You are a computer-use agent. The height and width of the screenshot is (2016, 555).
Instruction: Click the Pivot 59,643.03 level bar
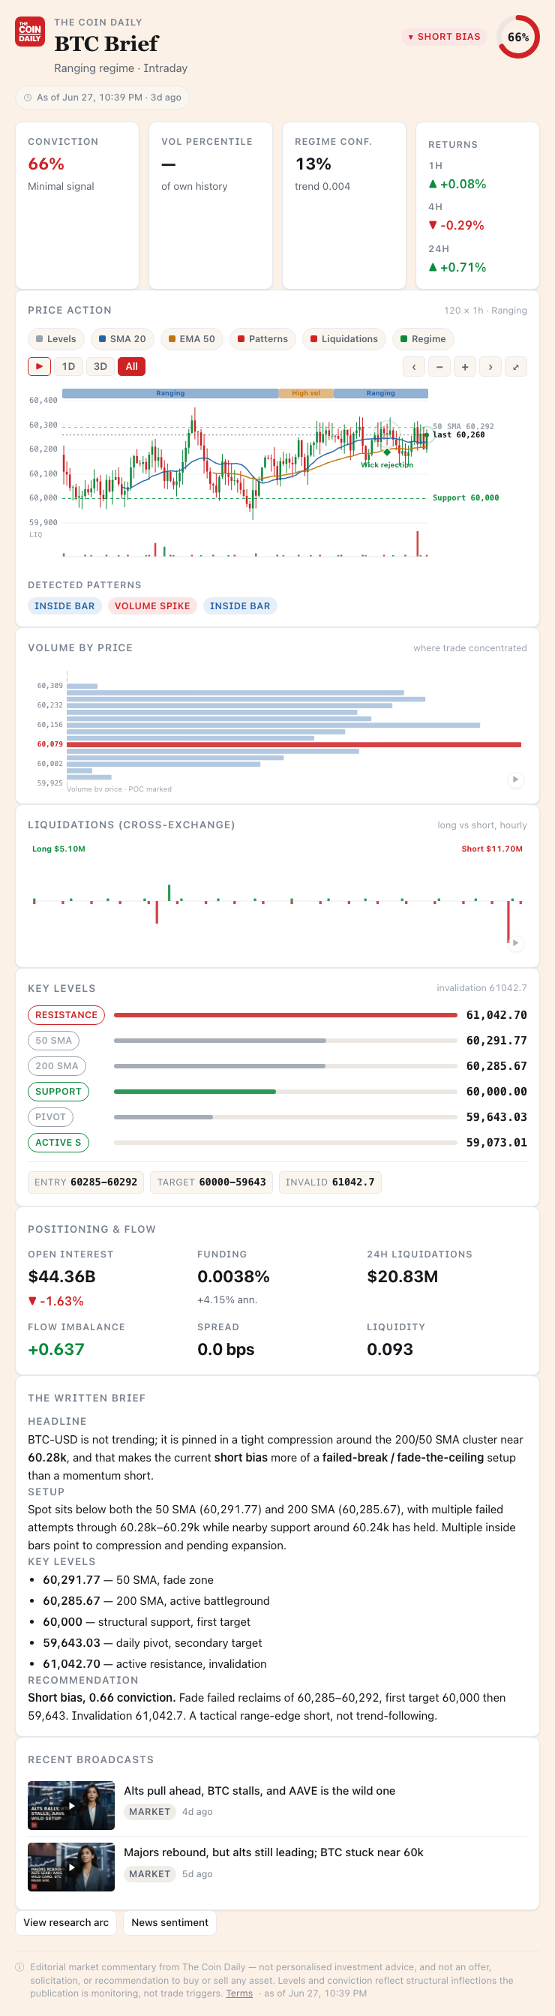[286, 1116]
